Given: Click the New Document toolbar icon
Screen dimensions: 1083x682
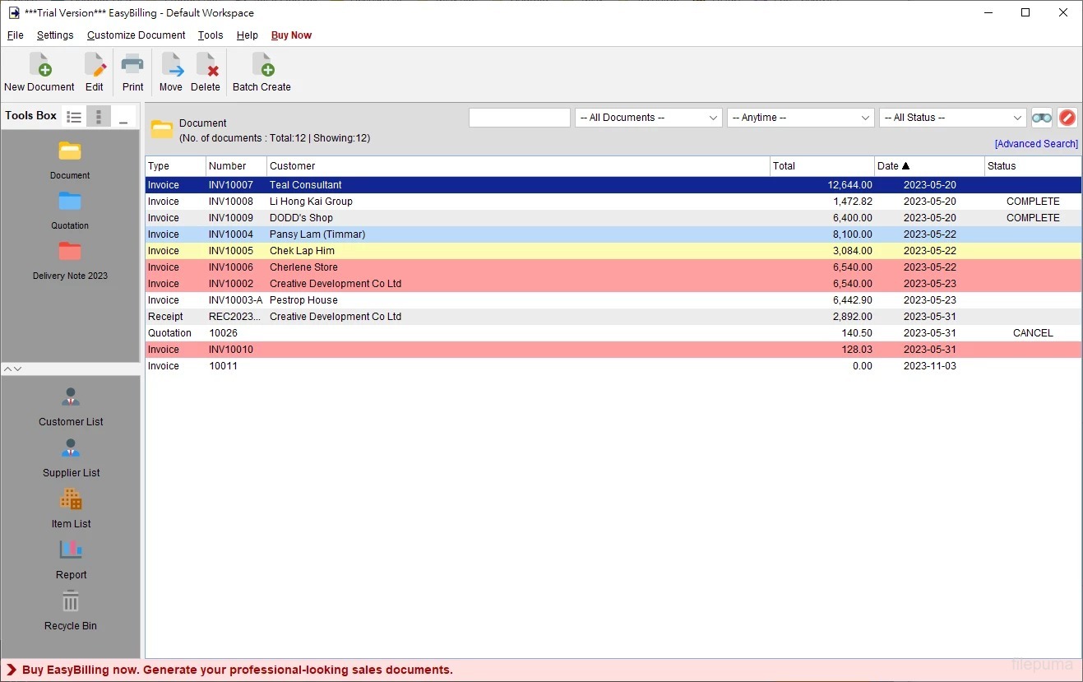Looking at the screenshot, I should (39, 66).
